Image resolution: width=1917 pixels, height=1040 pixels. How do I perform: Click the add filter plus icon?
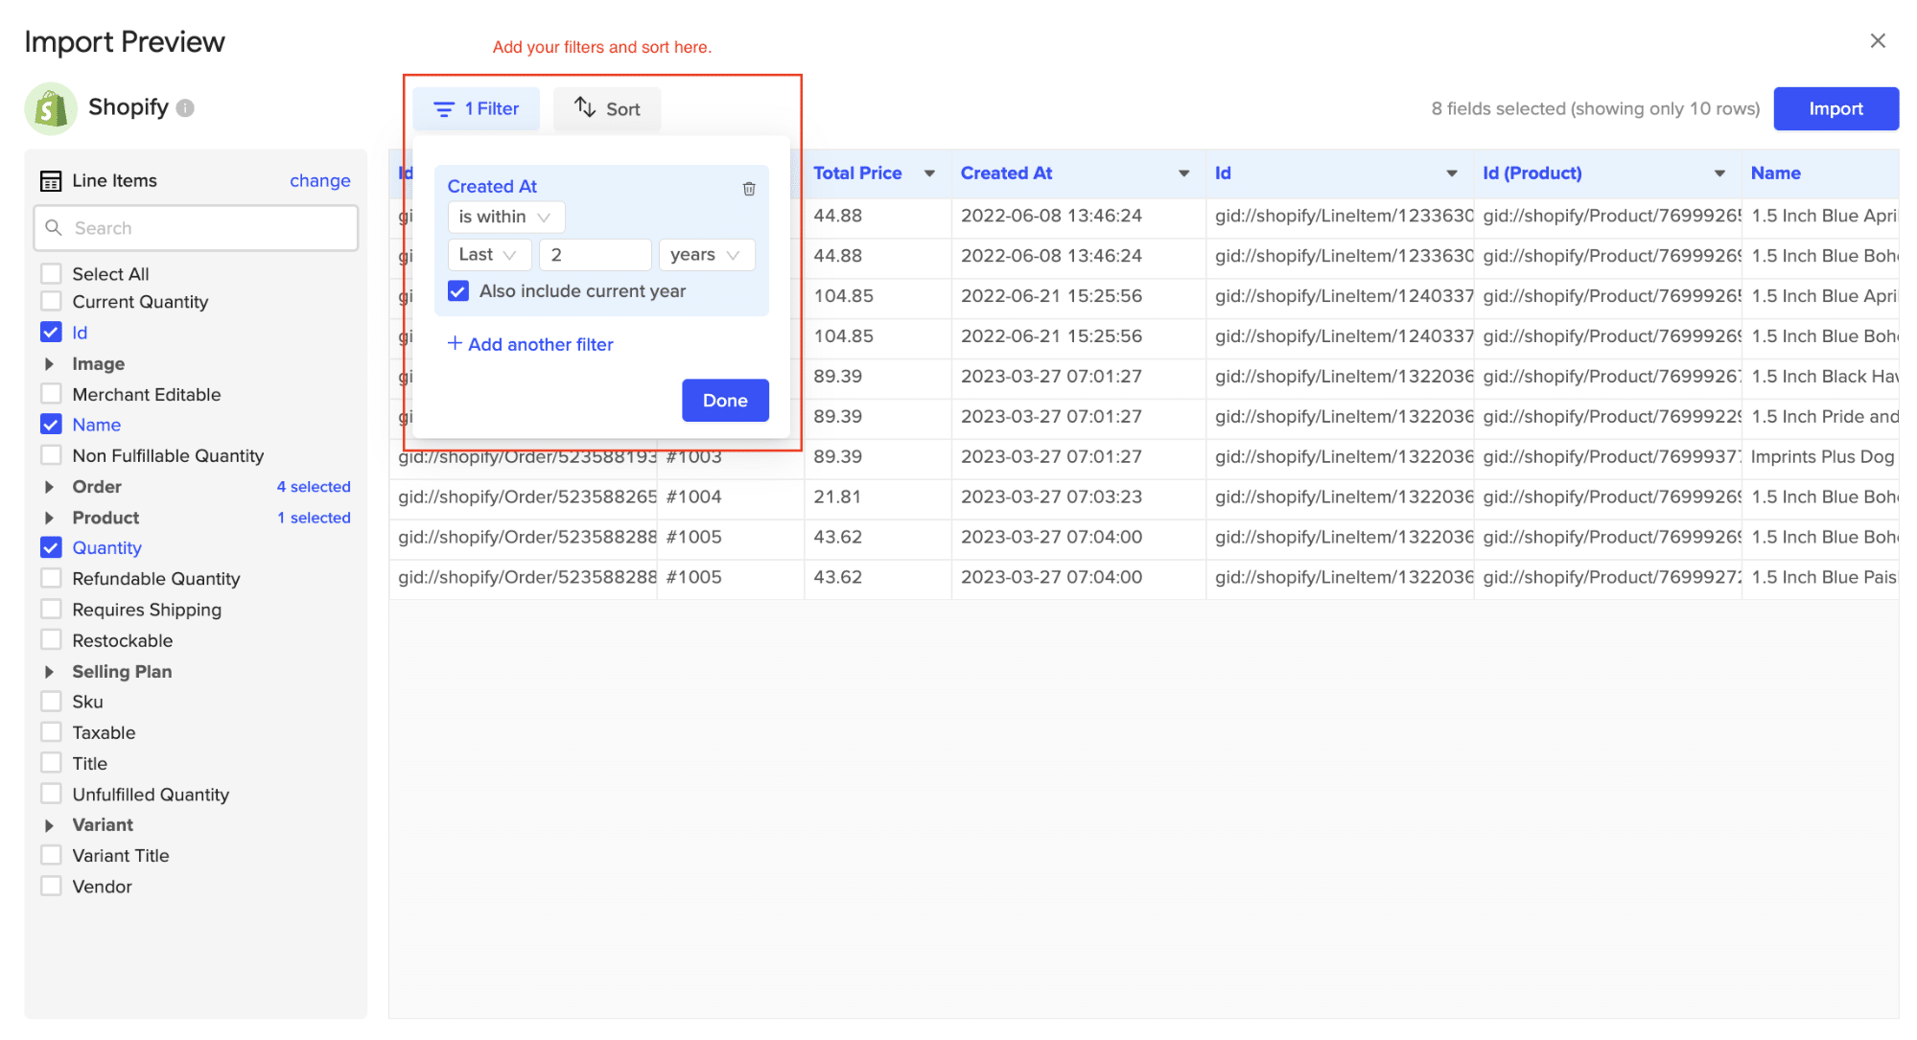coord(453,343)
